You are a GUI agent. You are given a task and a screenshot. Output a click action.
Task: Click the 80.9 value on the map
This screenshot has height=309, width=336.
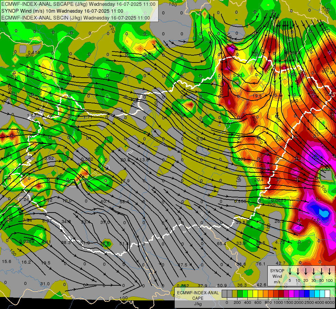pos(222,285)
